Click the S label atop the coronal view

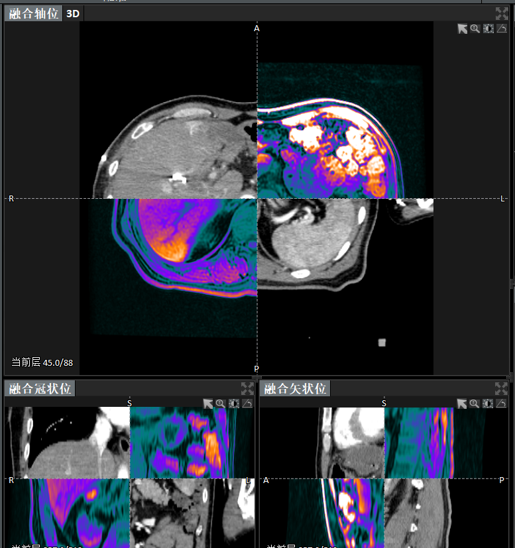pyautogui.click(x=129, y=404)
